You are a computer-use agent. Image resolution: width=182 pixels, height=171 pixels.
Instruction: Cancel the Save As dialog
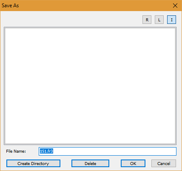164,163
